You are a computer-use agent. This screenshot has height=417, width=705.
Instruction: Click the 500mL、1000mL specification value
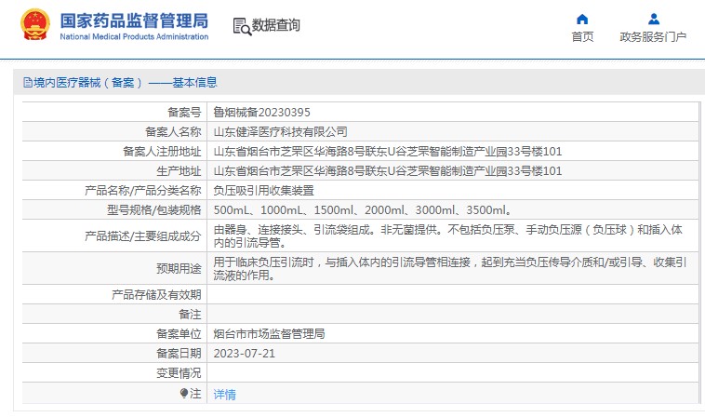pyautogui.click(x=363, y=210)
